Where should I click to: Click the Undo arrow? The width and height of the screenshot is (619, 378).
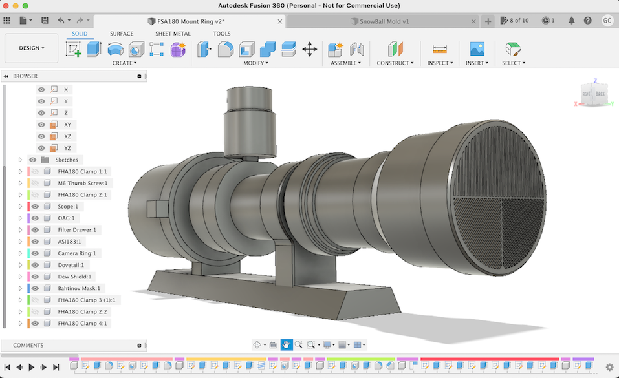tap(61, 21)
